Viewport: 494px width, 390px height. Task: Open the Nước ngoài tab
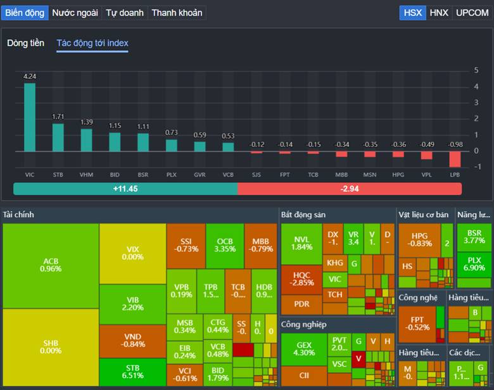[x=75, y=13]
